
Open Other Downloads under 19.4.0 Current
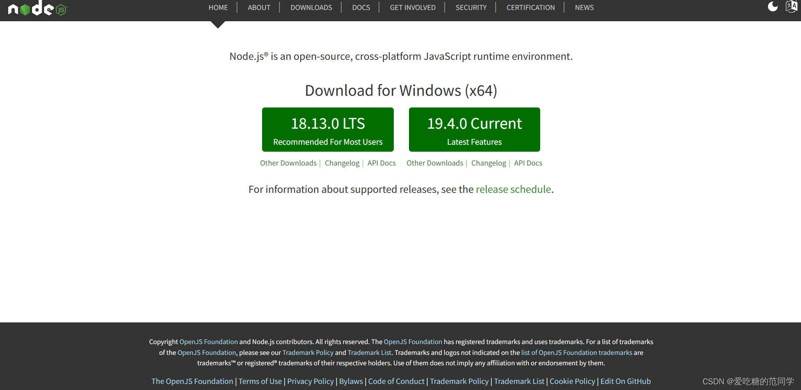click(435, 163)
